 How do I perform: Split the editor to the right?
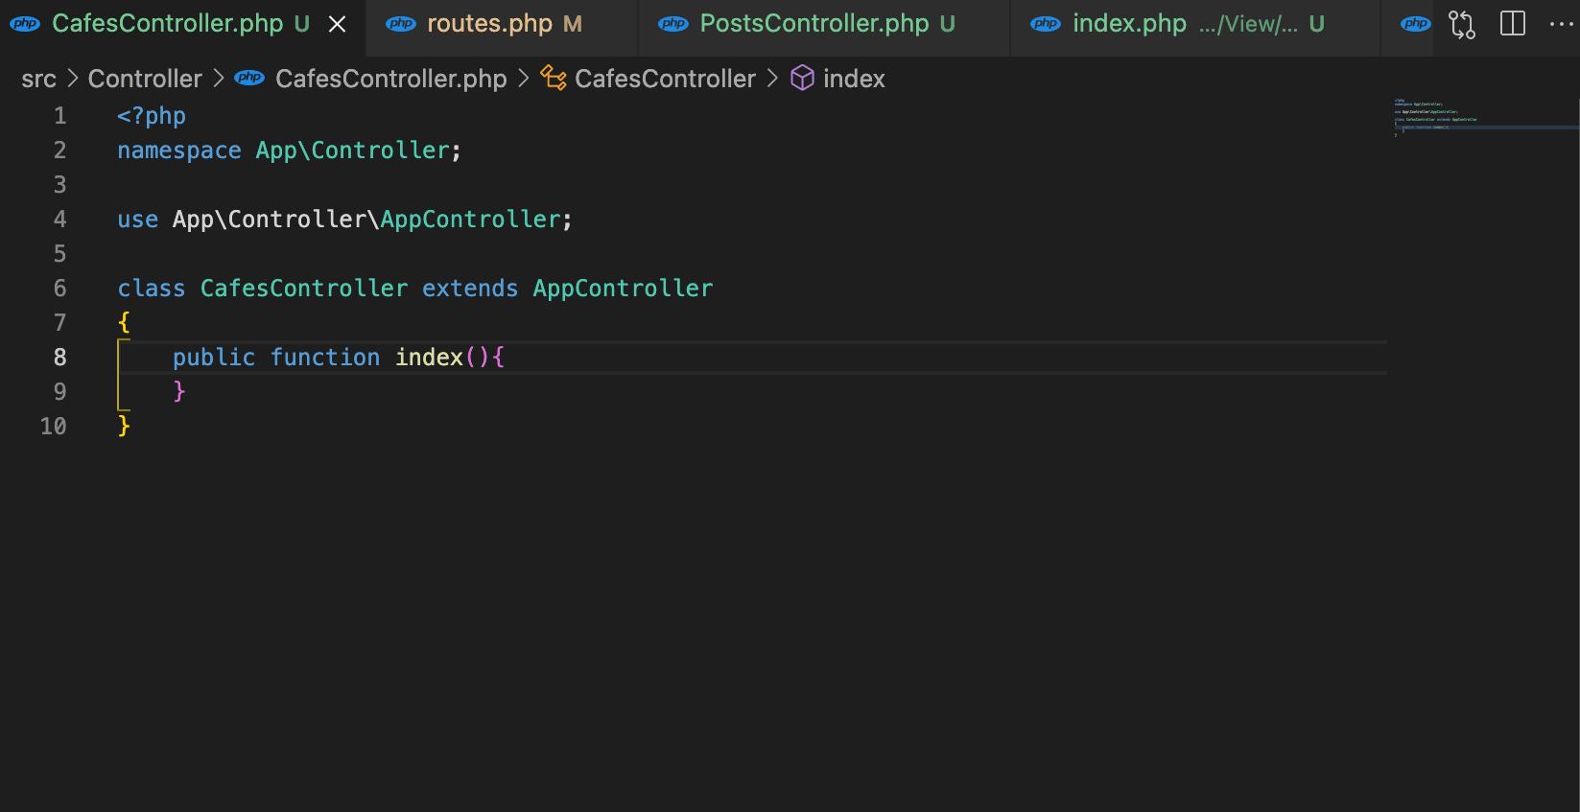pyautogui.click(x=1513, y=24)
